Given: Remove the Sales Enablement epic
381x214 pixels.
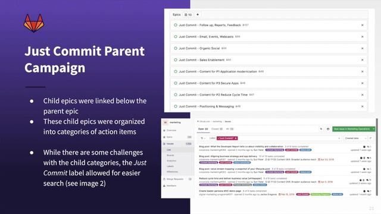Looking at the screenshot, I should pyautogui.click(x=363, y=60).
